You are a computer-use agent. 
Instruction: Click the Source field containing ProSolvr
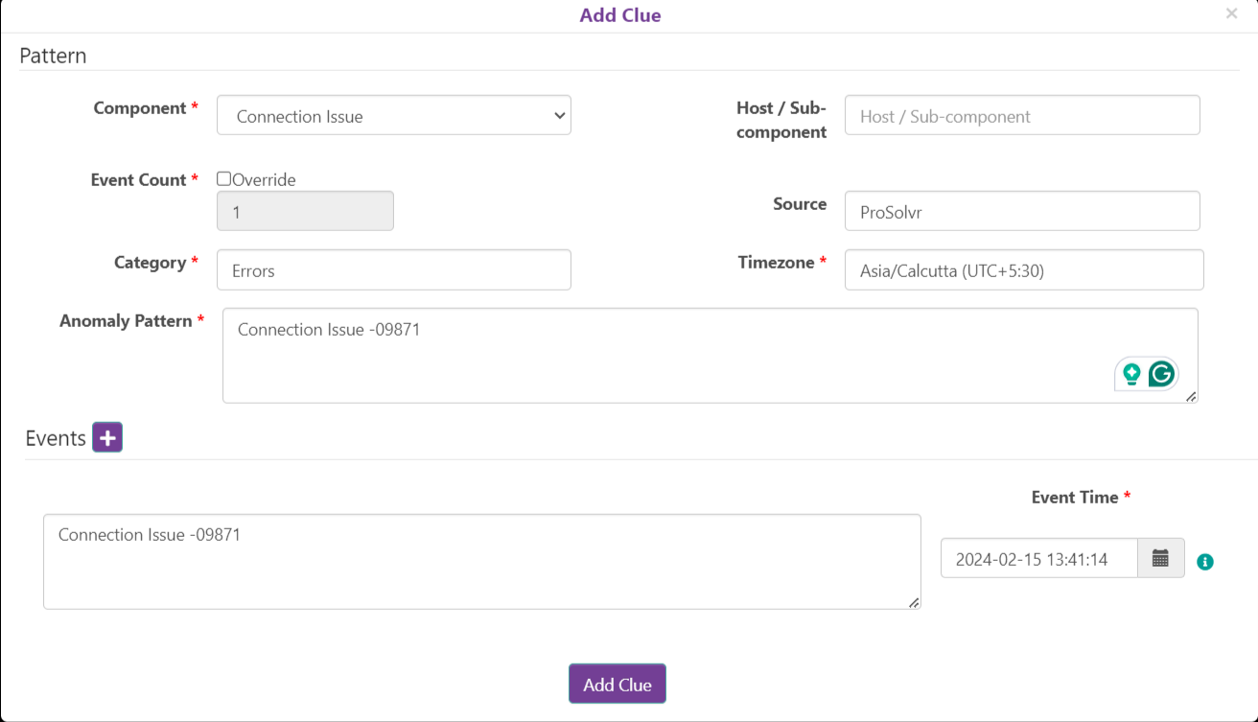1022,211
